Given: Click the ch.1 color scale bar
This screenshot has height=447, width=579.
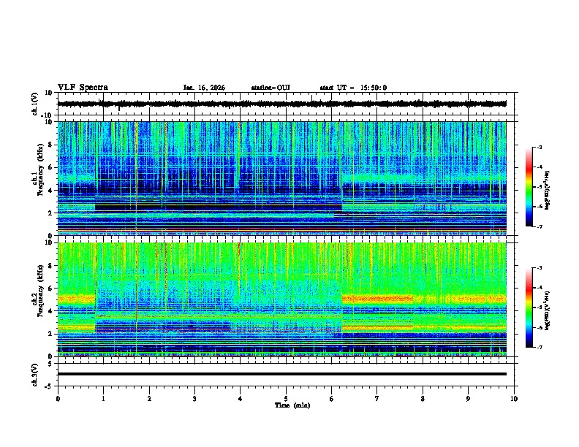Looking at the screenshot, I should coord(529,187).
